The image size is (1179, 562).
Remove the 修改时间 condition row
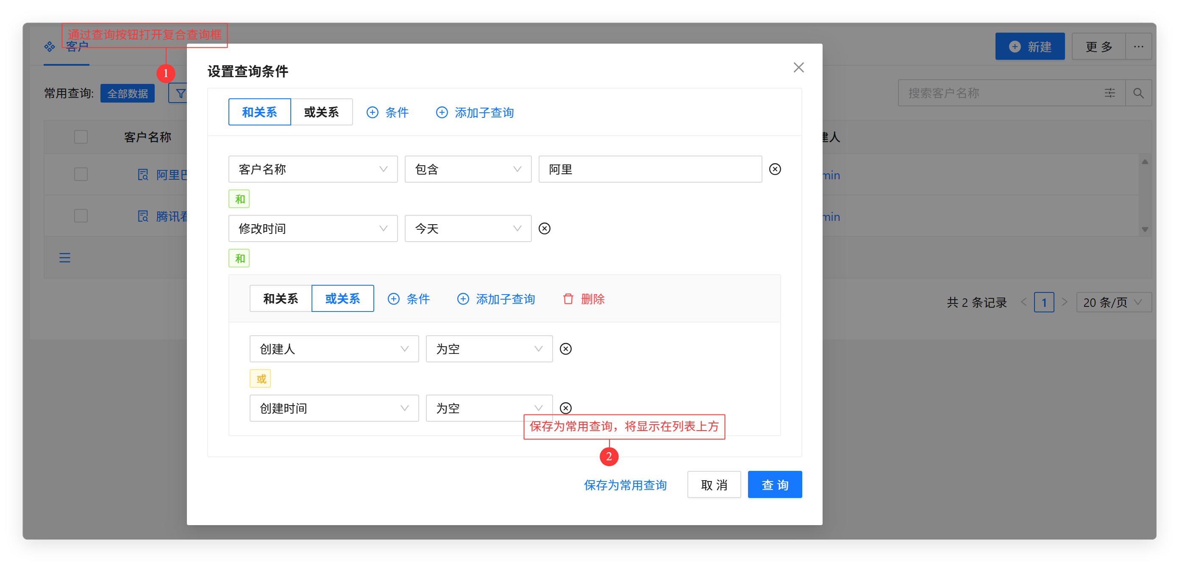[x=544, y=228]
